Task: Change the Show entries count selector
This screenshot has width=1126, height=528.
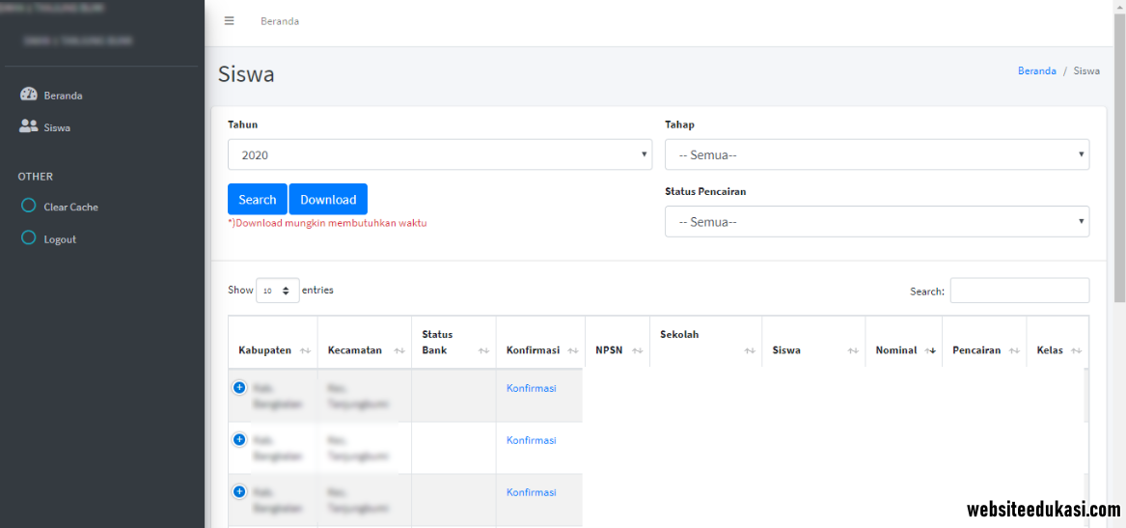Action: (277, 291)
